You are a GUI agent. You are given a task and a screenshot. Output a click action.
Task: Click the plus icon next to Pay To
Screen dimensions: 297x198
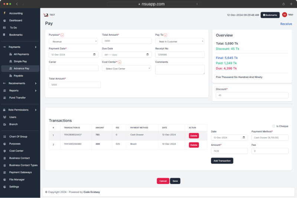tap(165, 35)
